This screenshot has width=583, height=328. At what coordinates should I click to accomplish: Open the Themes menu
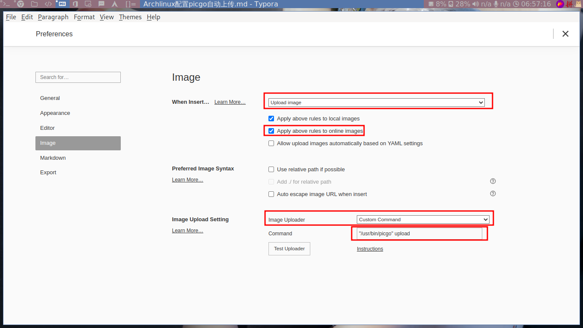130,17
